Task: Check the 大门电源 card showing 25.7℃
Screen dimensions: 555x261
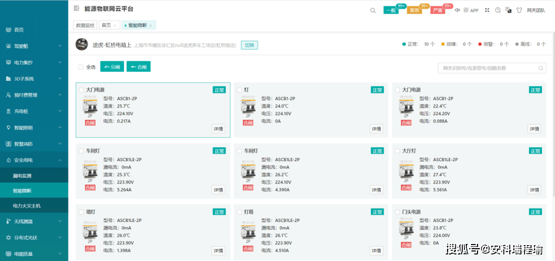Action: coord(81,90)
